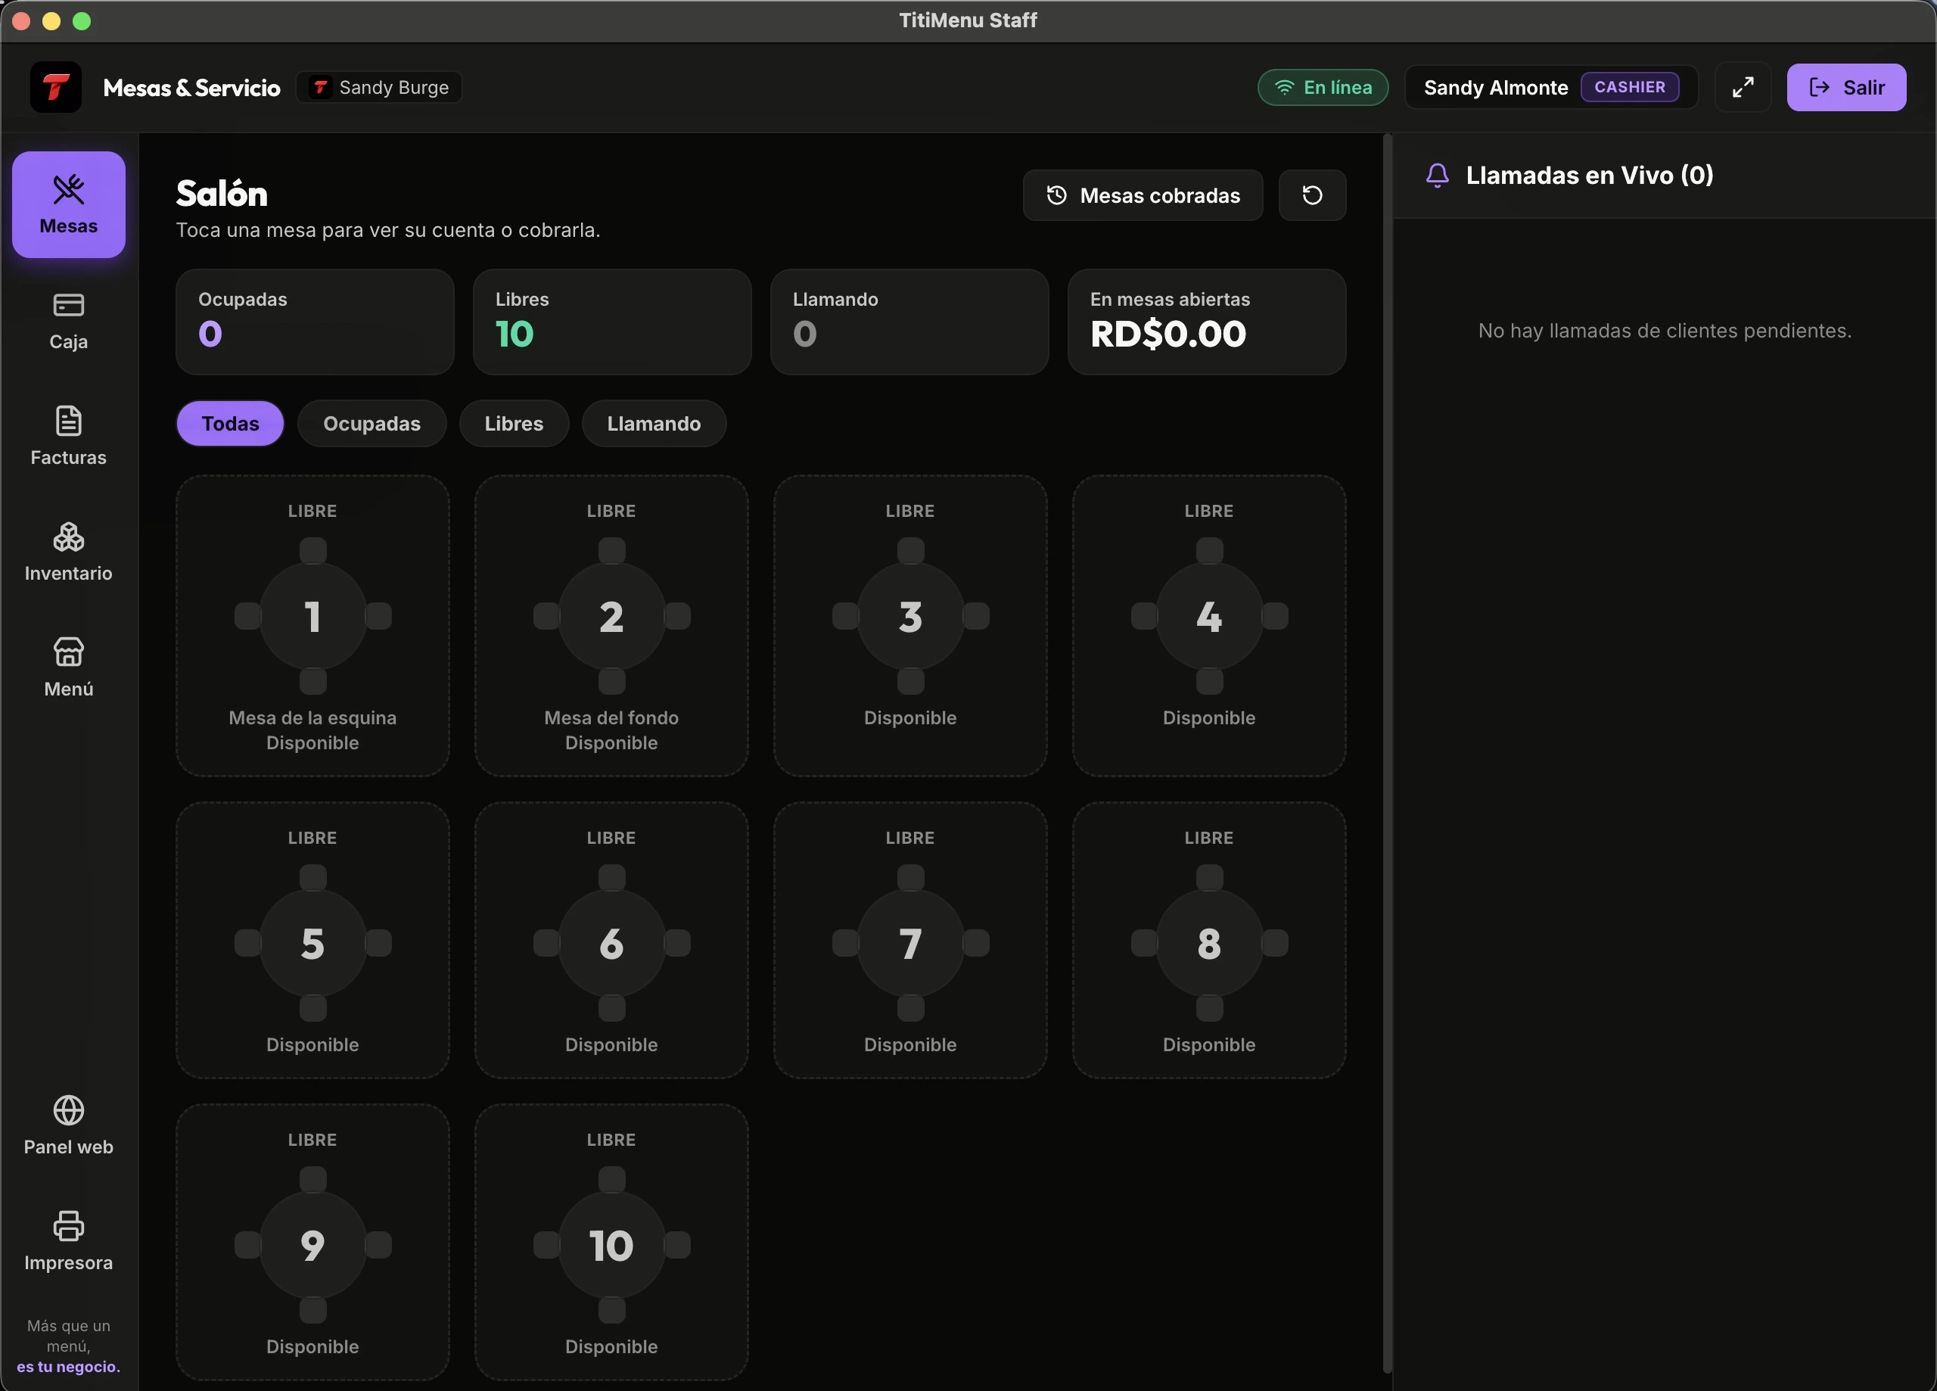Click the bell icon beside Llamadas en Vivo

click(x=1438, y=175)
